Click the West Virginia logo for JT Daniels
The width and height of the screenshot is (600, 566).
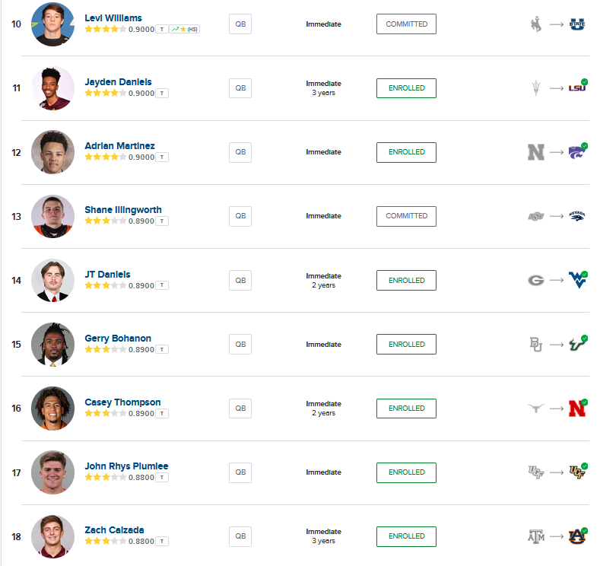(x=577, y=280)
